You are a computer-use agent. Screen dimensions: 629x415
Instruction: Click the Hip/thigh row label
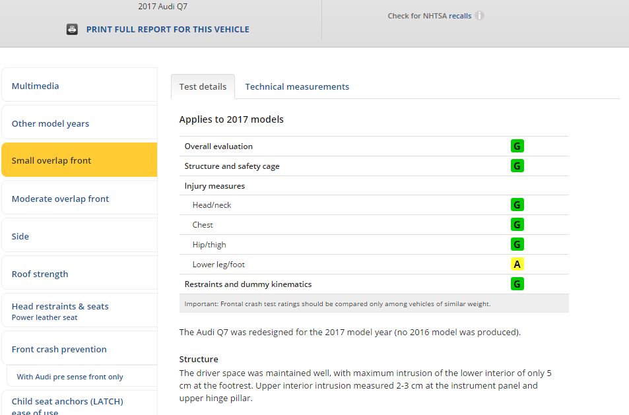pos(209,245)
